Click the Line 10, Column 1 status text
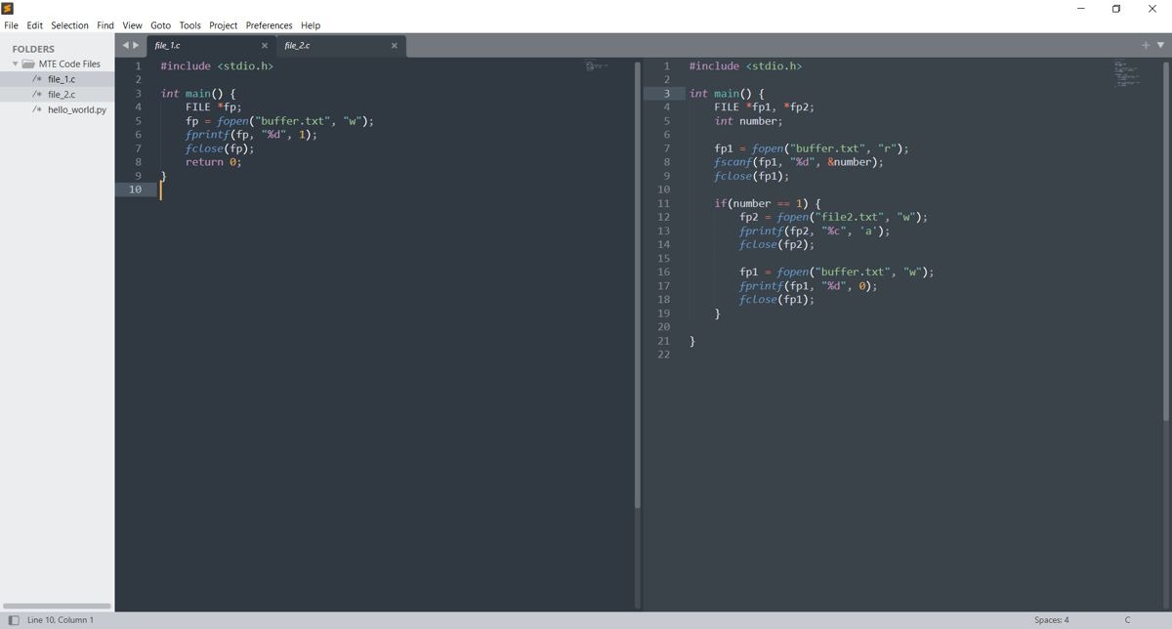 [59, 619]
